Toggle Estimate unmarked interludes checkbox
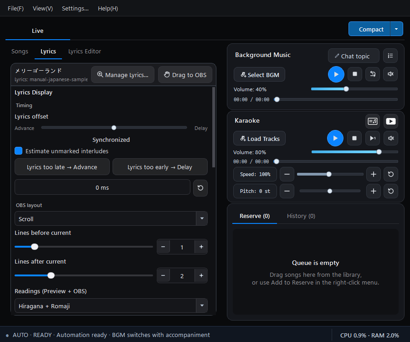This screenshot has height=342, width=410. [x=18, y=151]
